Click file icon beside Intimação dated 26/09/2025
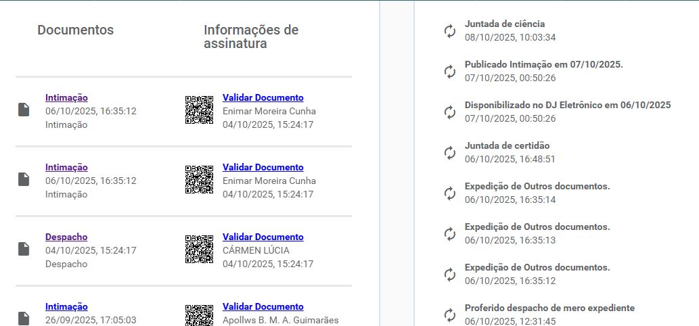The height and width of the screenshot is (326, 699). pyautogui.click(x=24, y=317)
